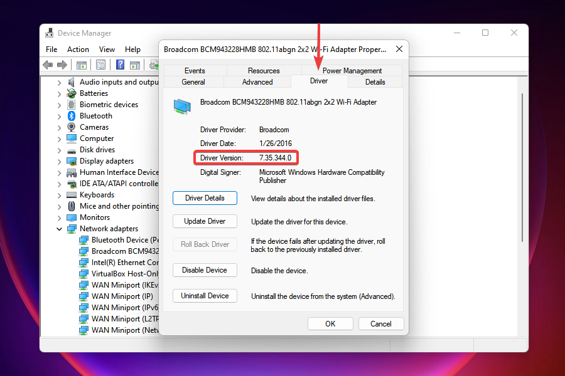Screen dimensions: 565x376
Task: Collapse the Network adapters category
Action: tap(60, 228)
